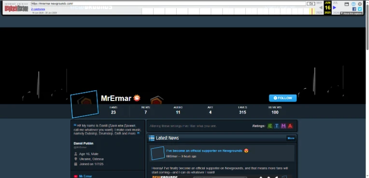This screenshot has width=369, height=178.
Task: Share this capture on Twitter
Action: pyautogui.click(x=360, y=9)
